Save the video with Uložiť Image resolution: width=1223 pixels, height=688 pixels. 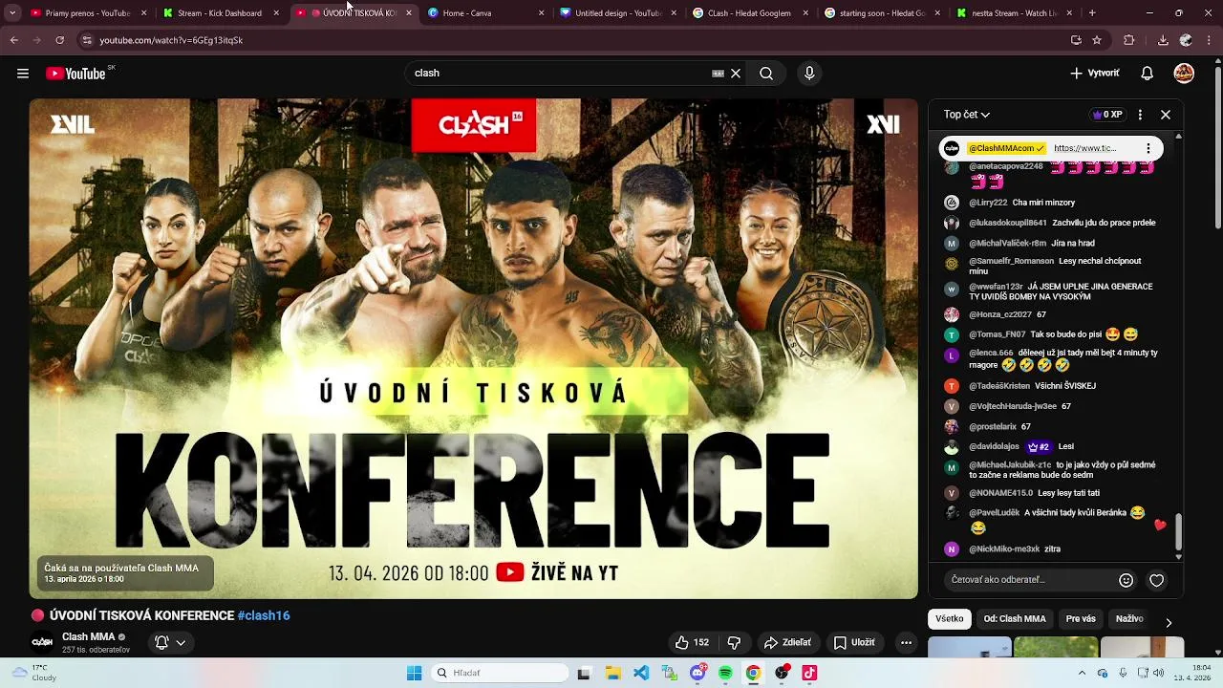point(853,642)
